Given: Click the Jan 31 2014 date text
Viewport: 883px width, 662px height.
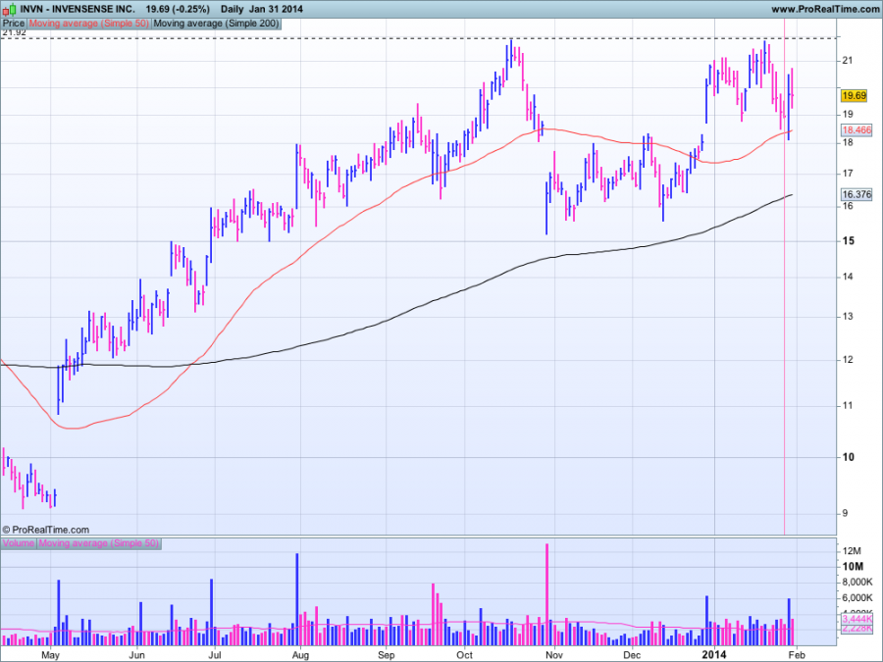Looking at the screenshot, I should pos(277,9).
